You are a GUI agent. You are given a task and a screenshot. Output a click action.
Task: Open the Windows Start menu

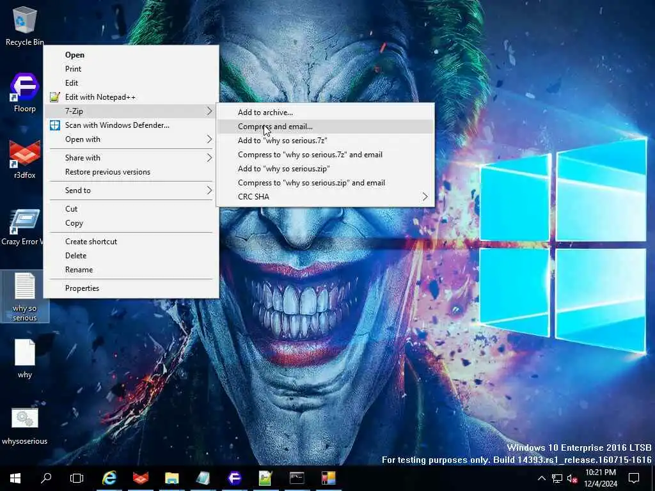coord(15,478)
